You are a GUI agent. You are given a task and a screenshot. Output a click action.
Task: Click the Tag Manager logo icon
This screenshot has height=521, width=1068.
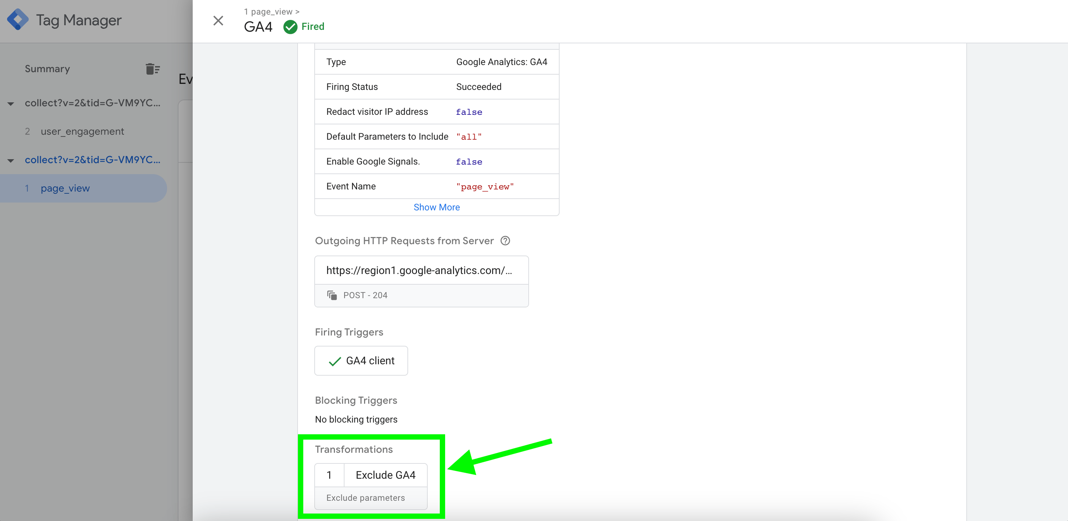click(x=18, y=20)
